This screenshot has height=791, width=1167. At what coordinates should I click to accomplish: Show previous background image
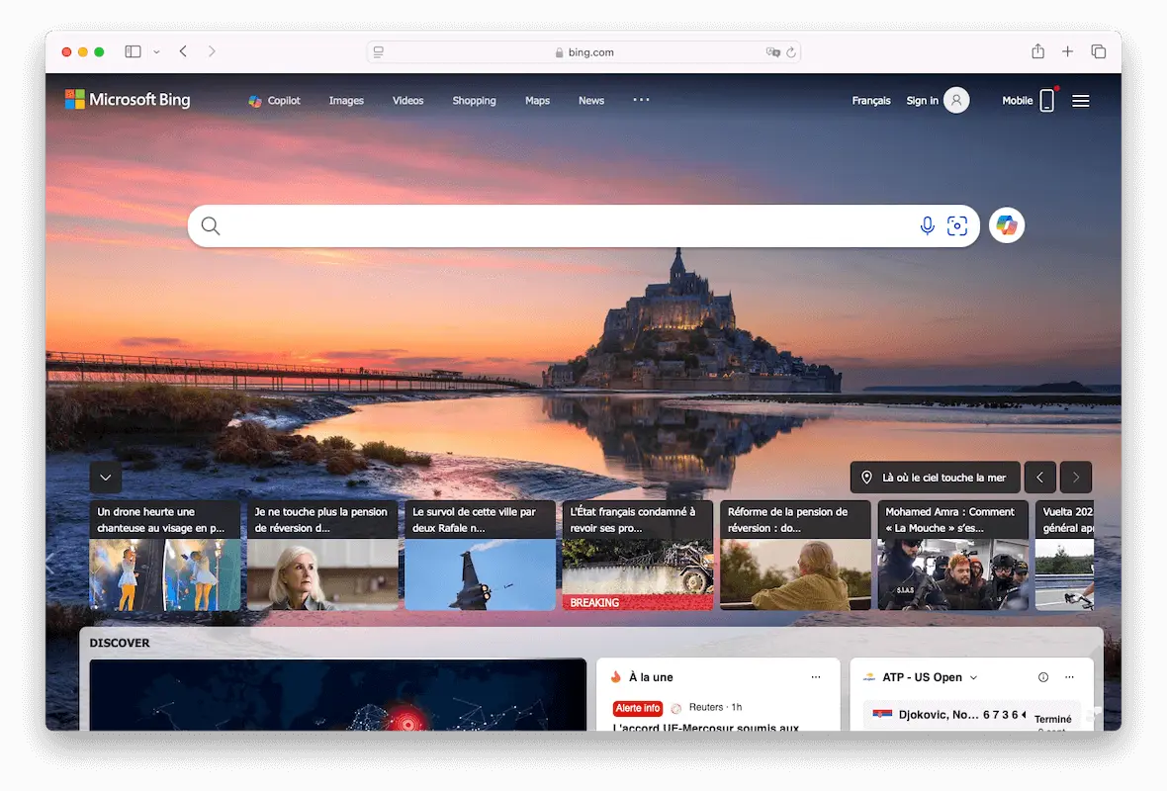[x=1039, y=478]
